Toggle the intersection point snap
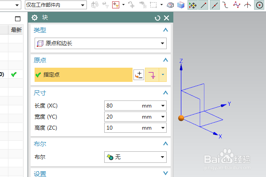Screen dimensions: 266x177 pyautogui.click(x=247, y=5)
